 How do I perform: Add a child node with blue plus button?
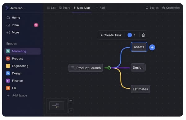click(152, 48)
